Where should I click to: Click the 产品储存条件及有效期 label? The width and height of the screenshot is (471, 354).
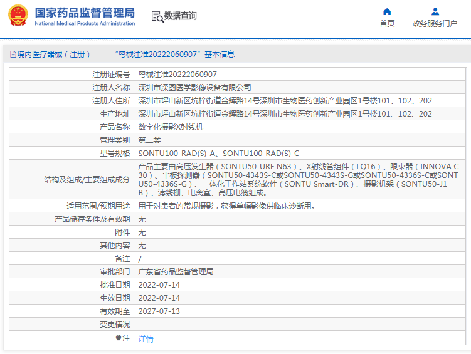pyautogui.click(x=92, y=219)
